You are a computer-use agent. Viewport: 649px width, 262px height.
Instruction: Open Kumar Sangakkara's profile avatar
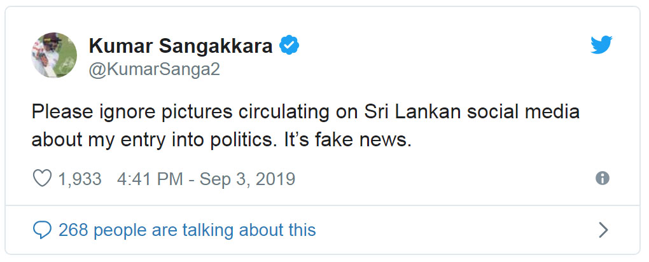point(54,55)
